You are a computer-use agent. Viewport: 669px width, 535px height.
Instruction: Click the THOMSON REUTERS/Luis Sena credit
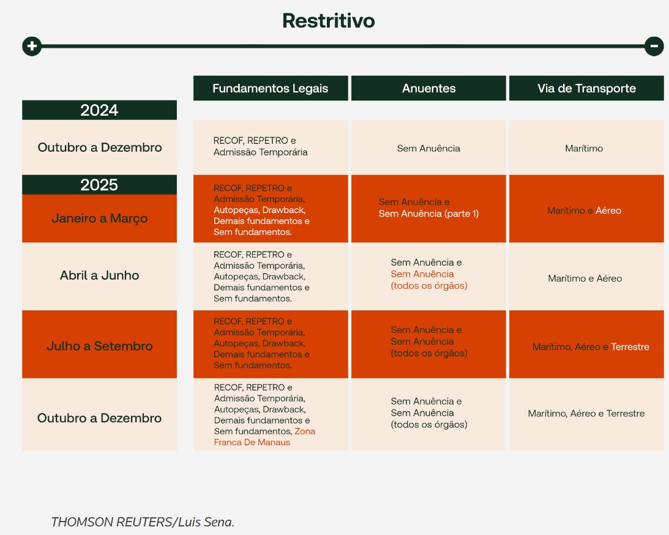(x=143, y=522)
